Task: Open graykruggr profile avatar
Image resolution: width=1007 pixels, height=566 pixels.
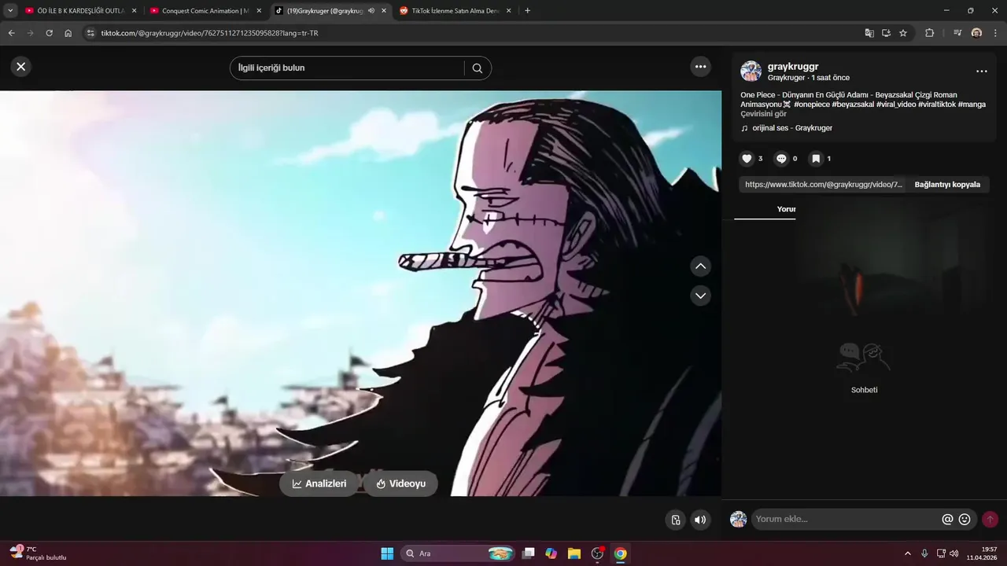Action: pos(751,72)
